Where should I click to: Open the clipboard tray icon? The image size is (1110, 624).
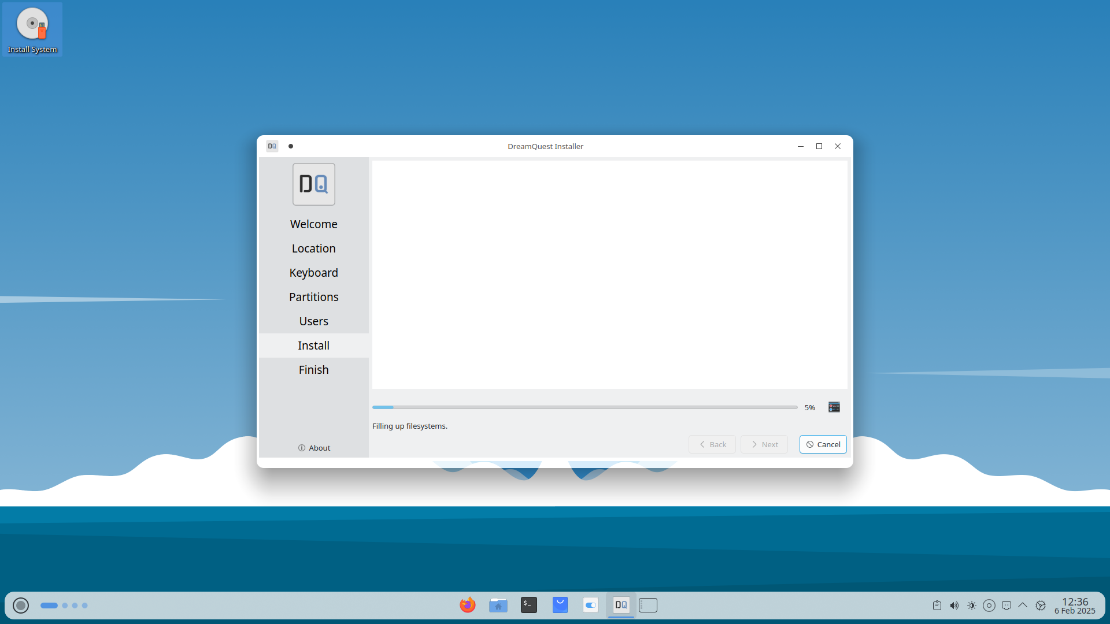937,606
